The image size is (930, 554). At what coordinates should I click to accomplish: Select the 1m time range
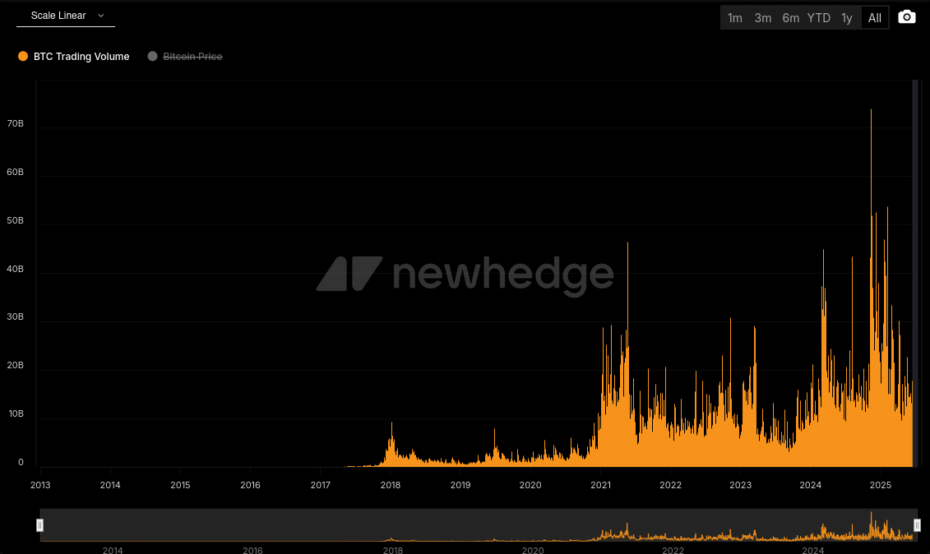pos(735,18)
